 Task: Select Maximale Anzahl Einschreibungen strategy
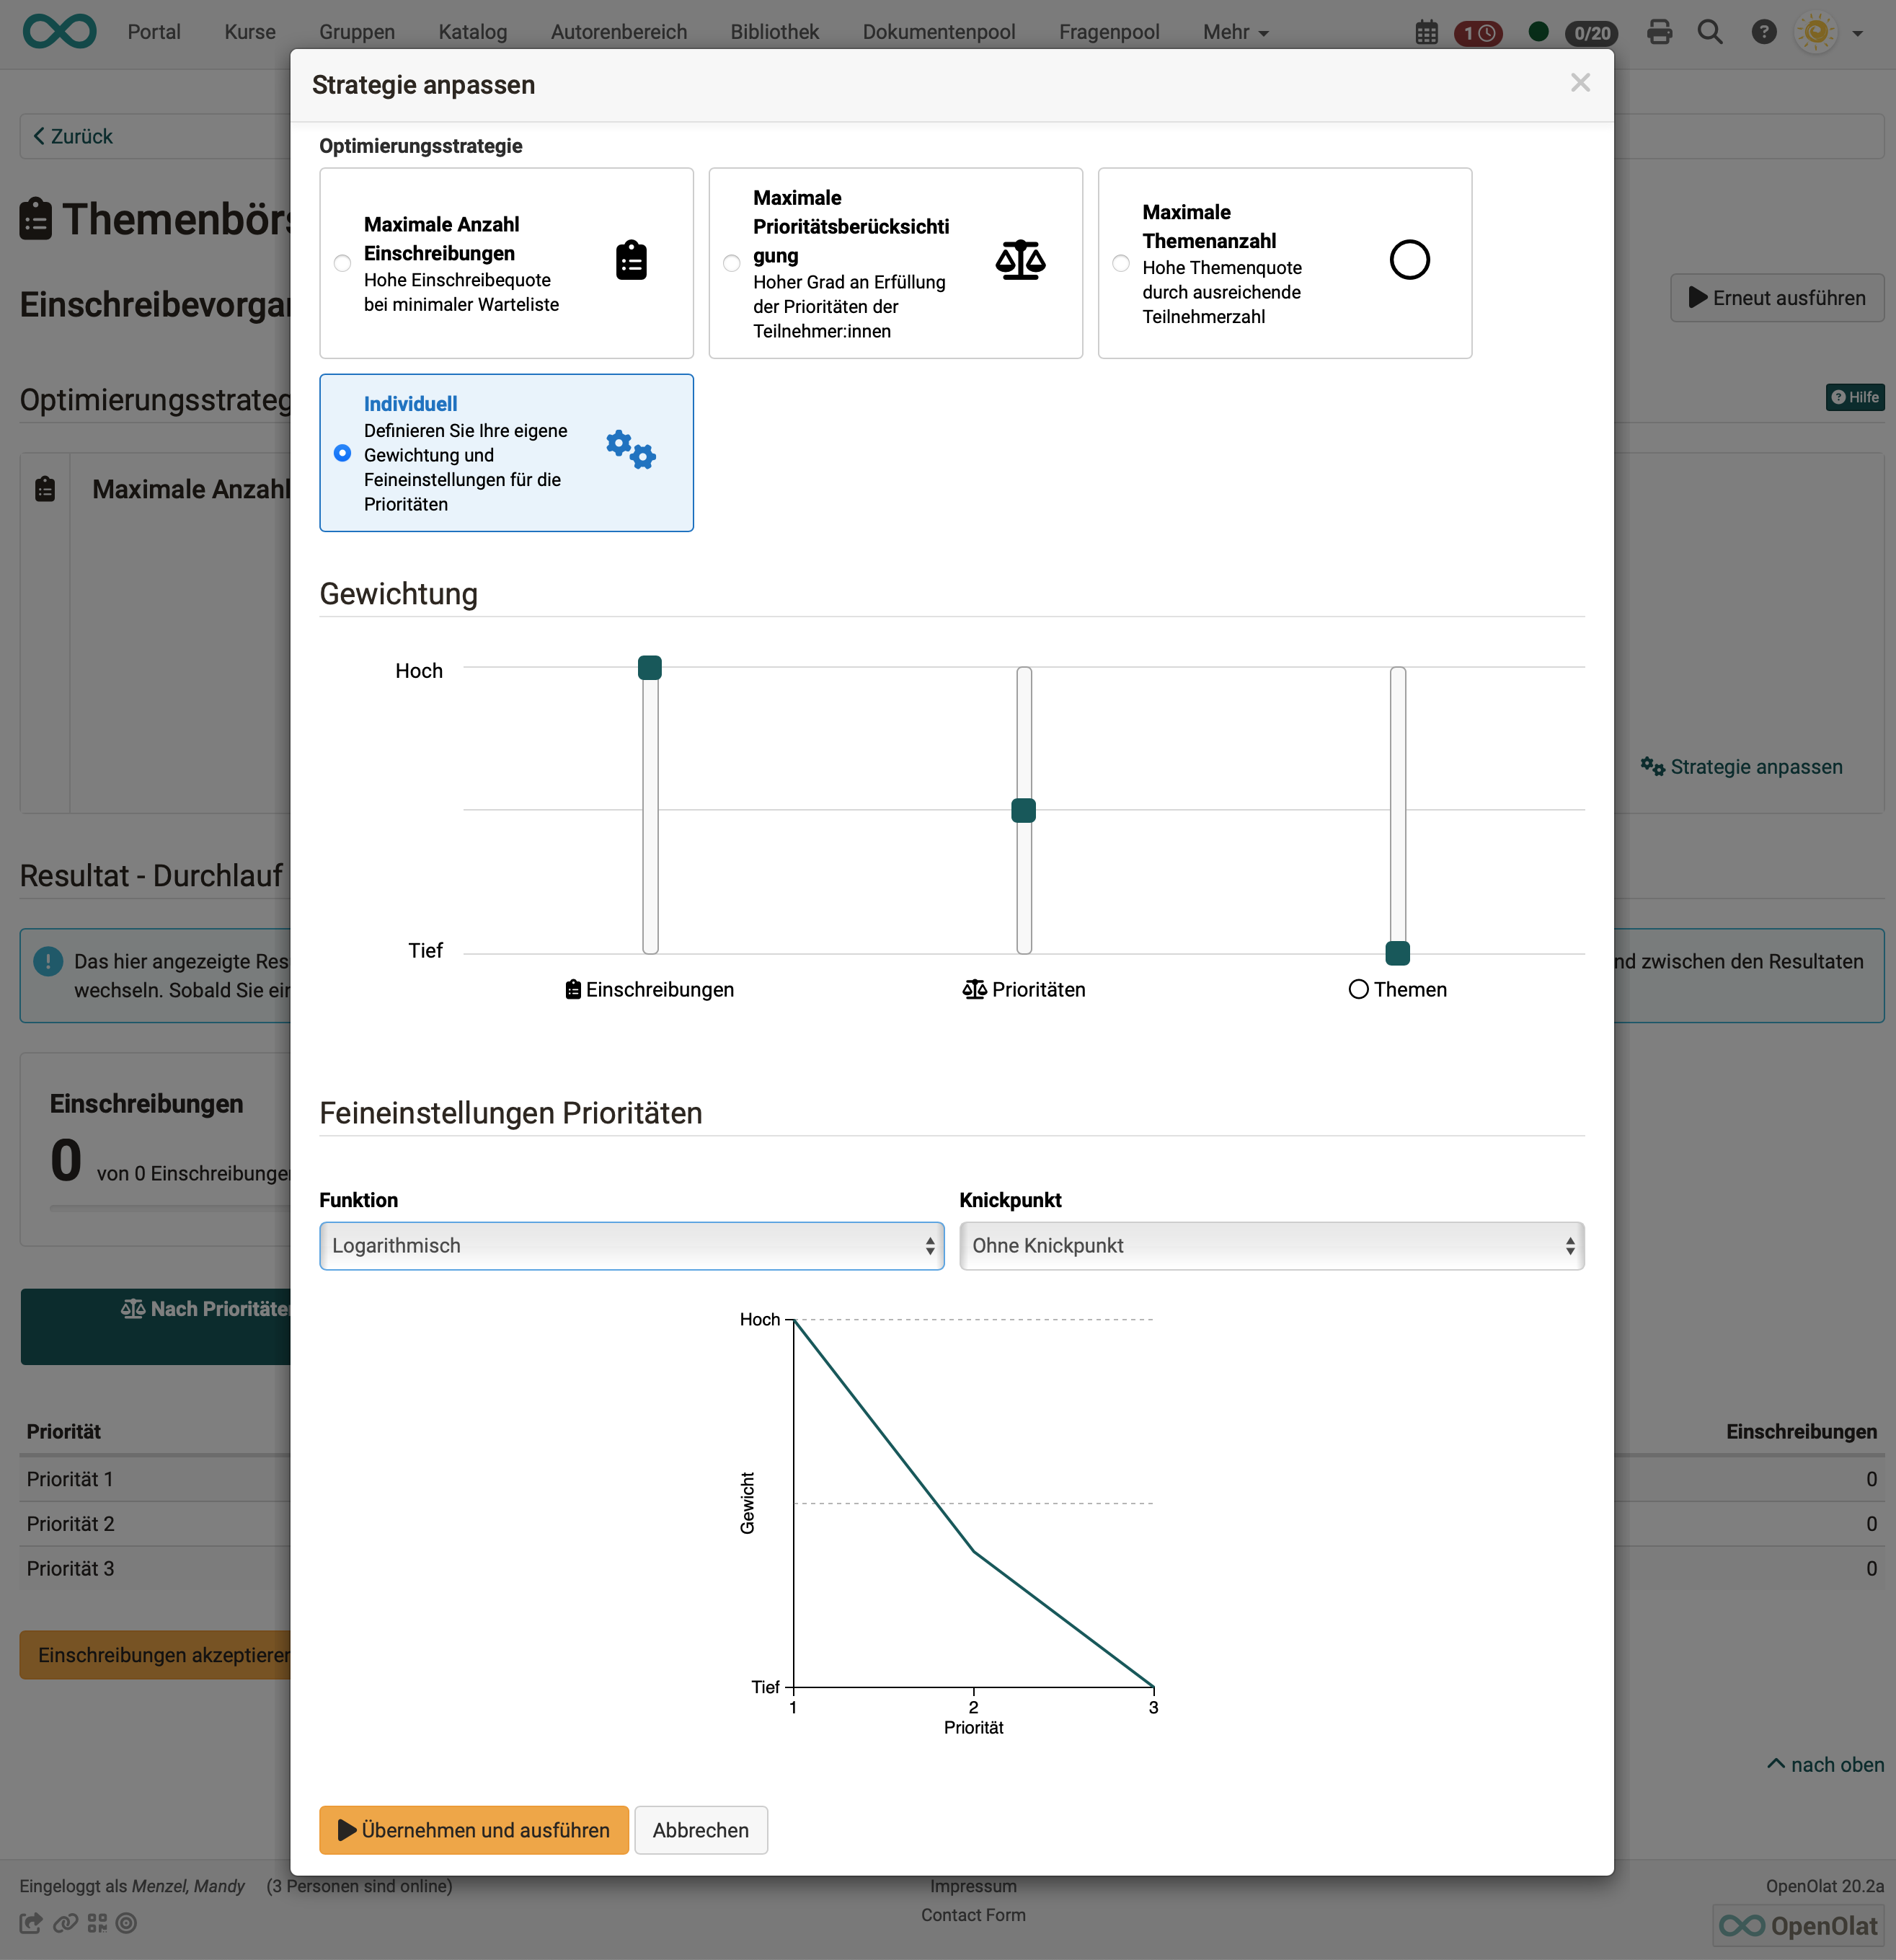tap(343, 263)
